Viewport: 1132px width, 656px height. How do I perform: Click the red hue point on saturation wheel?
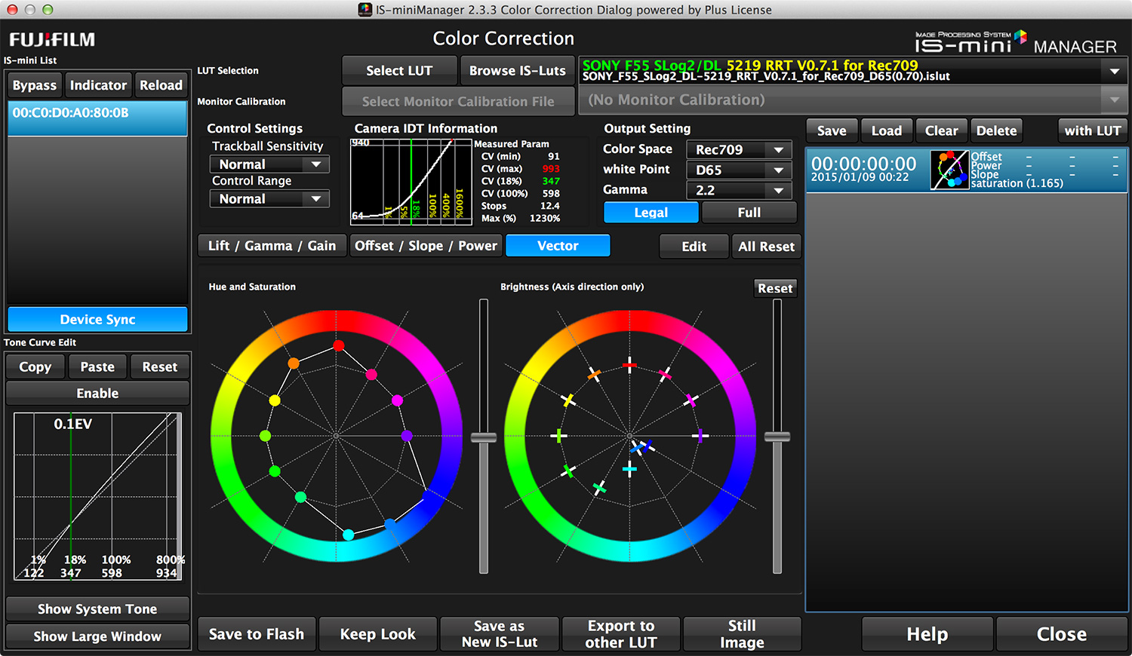point(339,346)
